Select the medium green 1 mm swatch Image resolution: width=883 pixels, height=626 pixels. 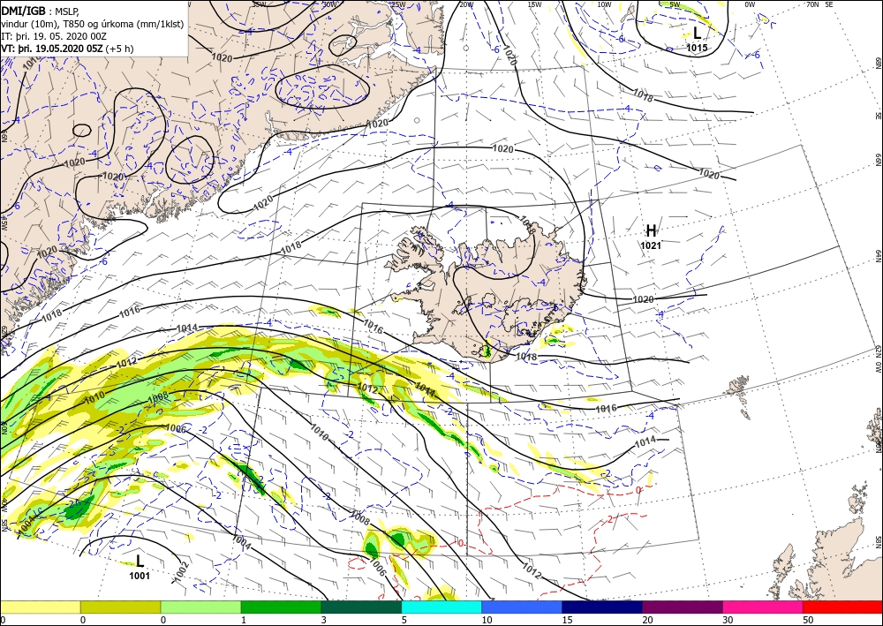[281, 607]
